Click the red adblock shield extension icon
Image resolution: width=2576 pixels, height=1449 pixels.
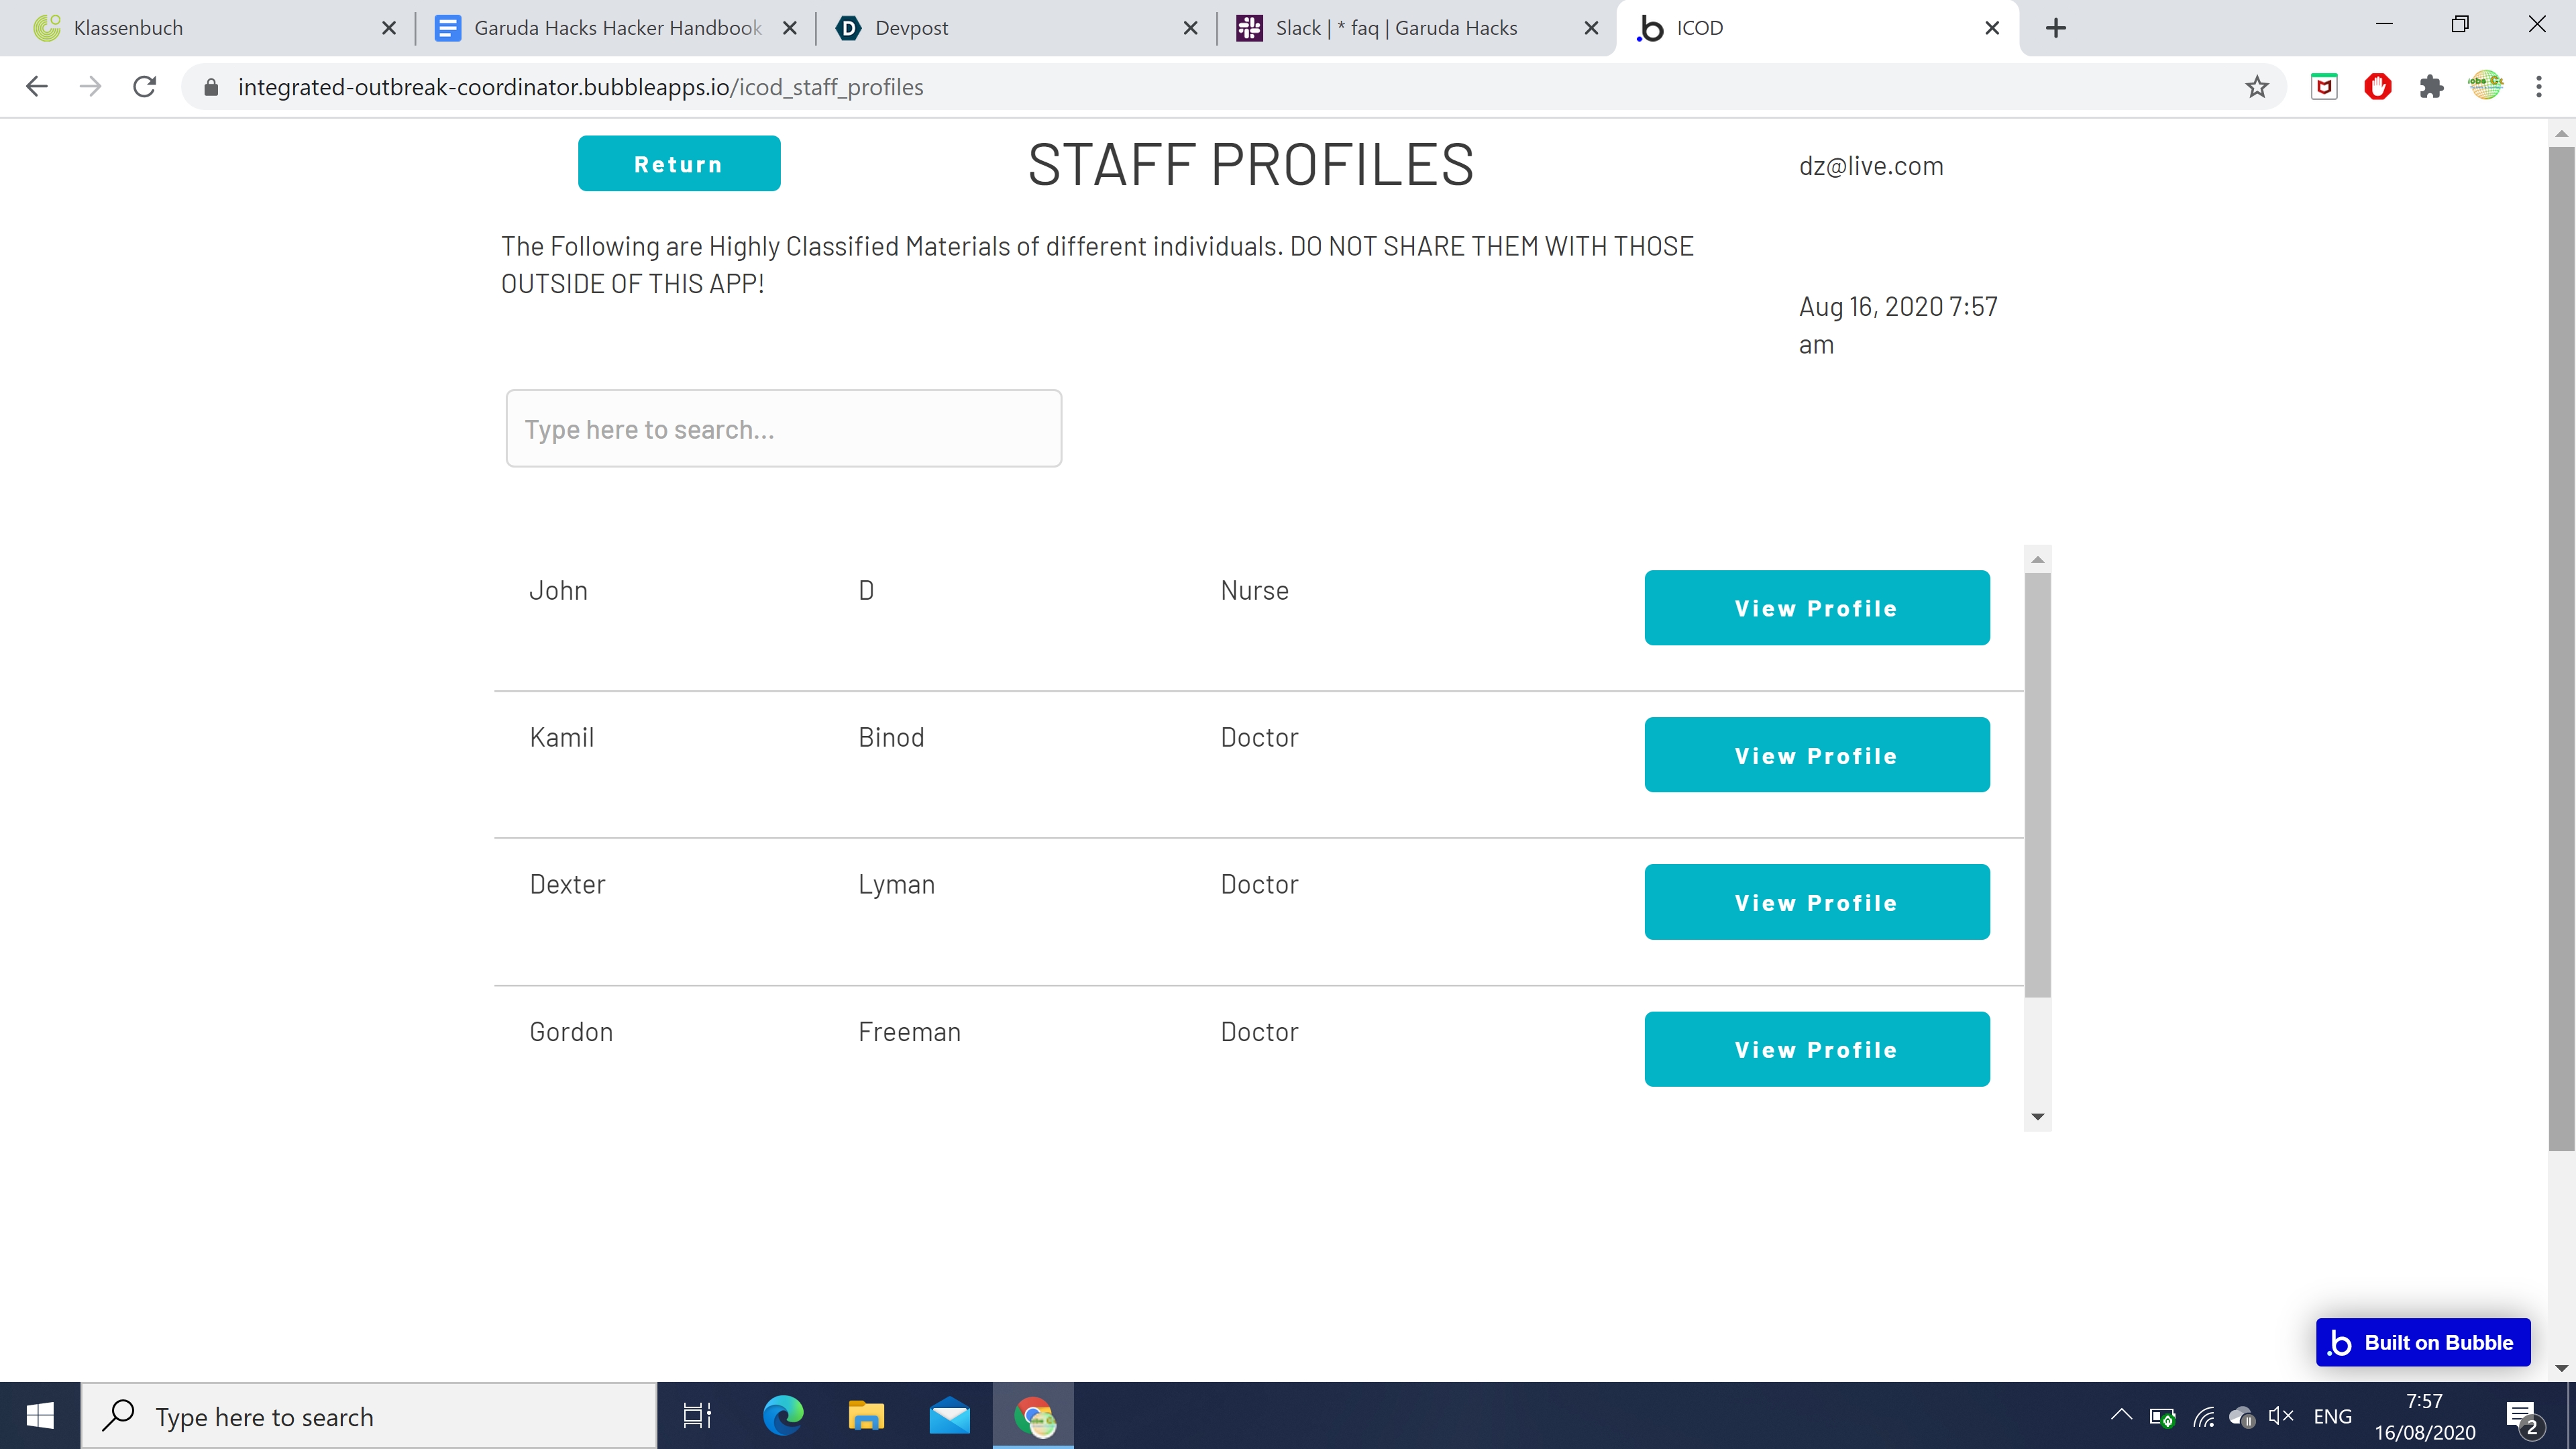(2377, 87)
